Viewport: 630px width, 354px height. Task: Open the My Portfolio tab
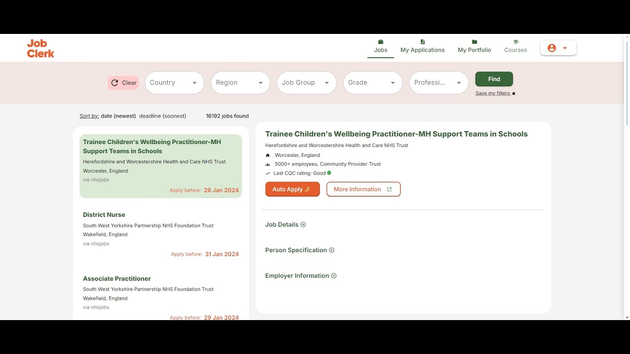point(474,46)
